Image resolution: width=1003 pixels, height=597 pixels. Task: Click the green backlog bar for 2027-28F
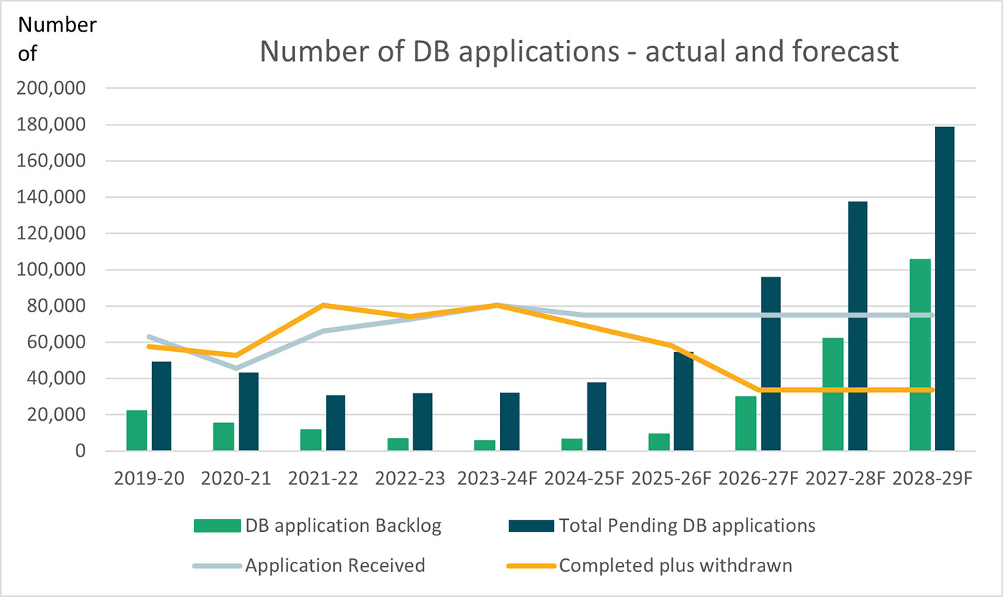coord(833,394)
